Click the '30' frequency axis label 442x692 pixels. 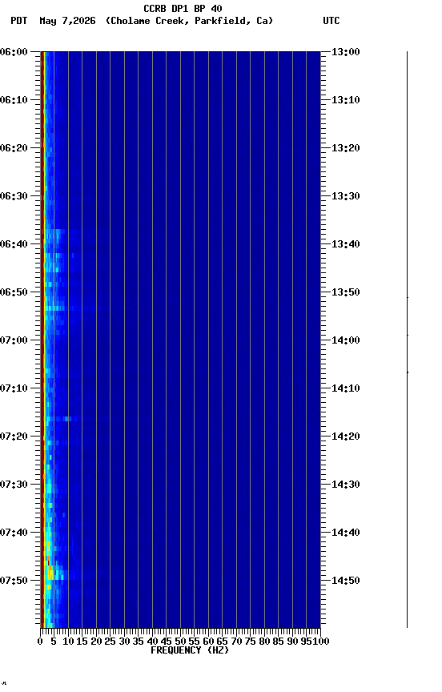(x=124, y=642)
